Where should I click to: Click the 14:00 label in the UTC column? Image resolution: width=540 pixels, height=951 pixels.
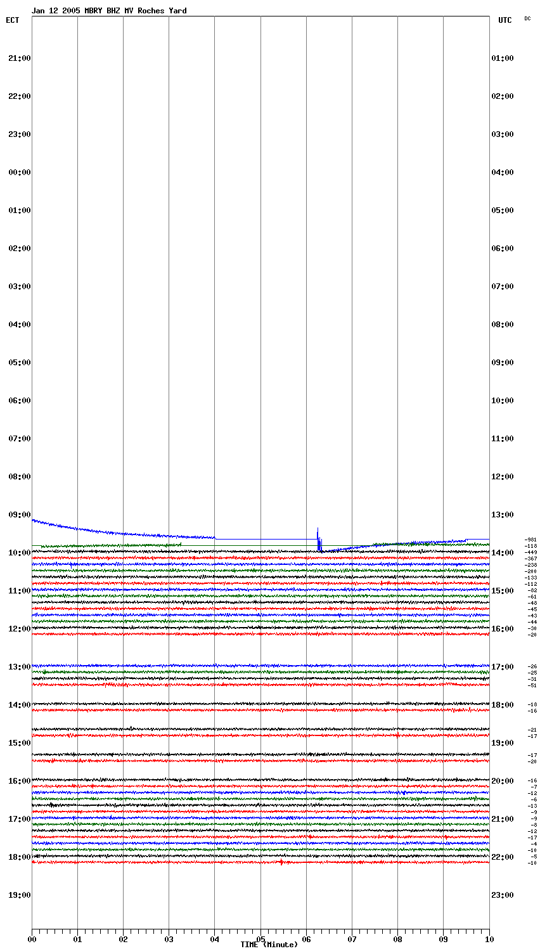click(503, 553)
